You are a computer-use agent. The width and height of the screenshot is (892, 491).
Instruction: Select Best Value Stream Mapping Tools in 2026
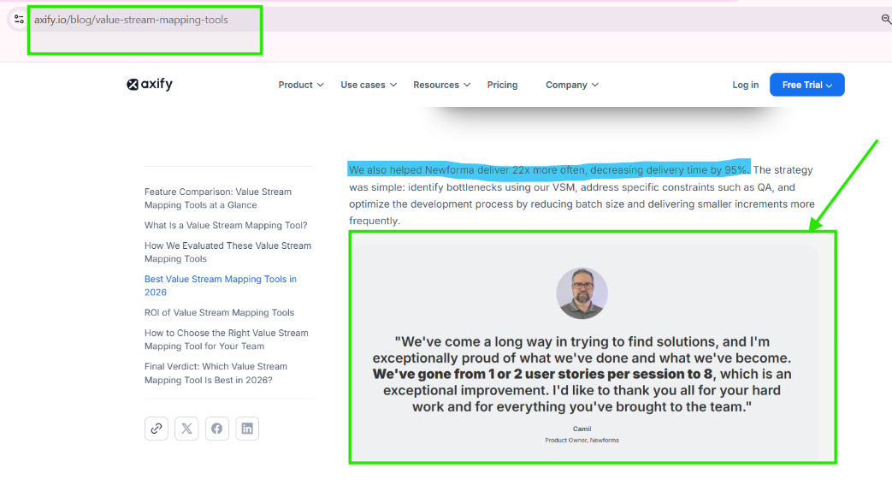(220, 286)
